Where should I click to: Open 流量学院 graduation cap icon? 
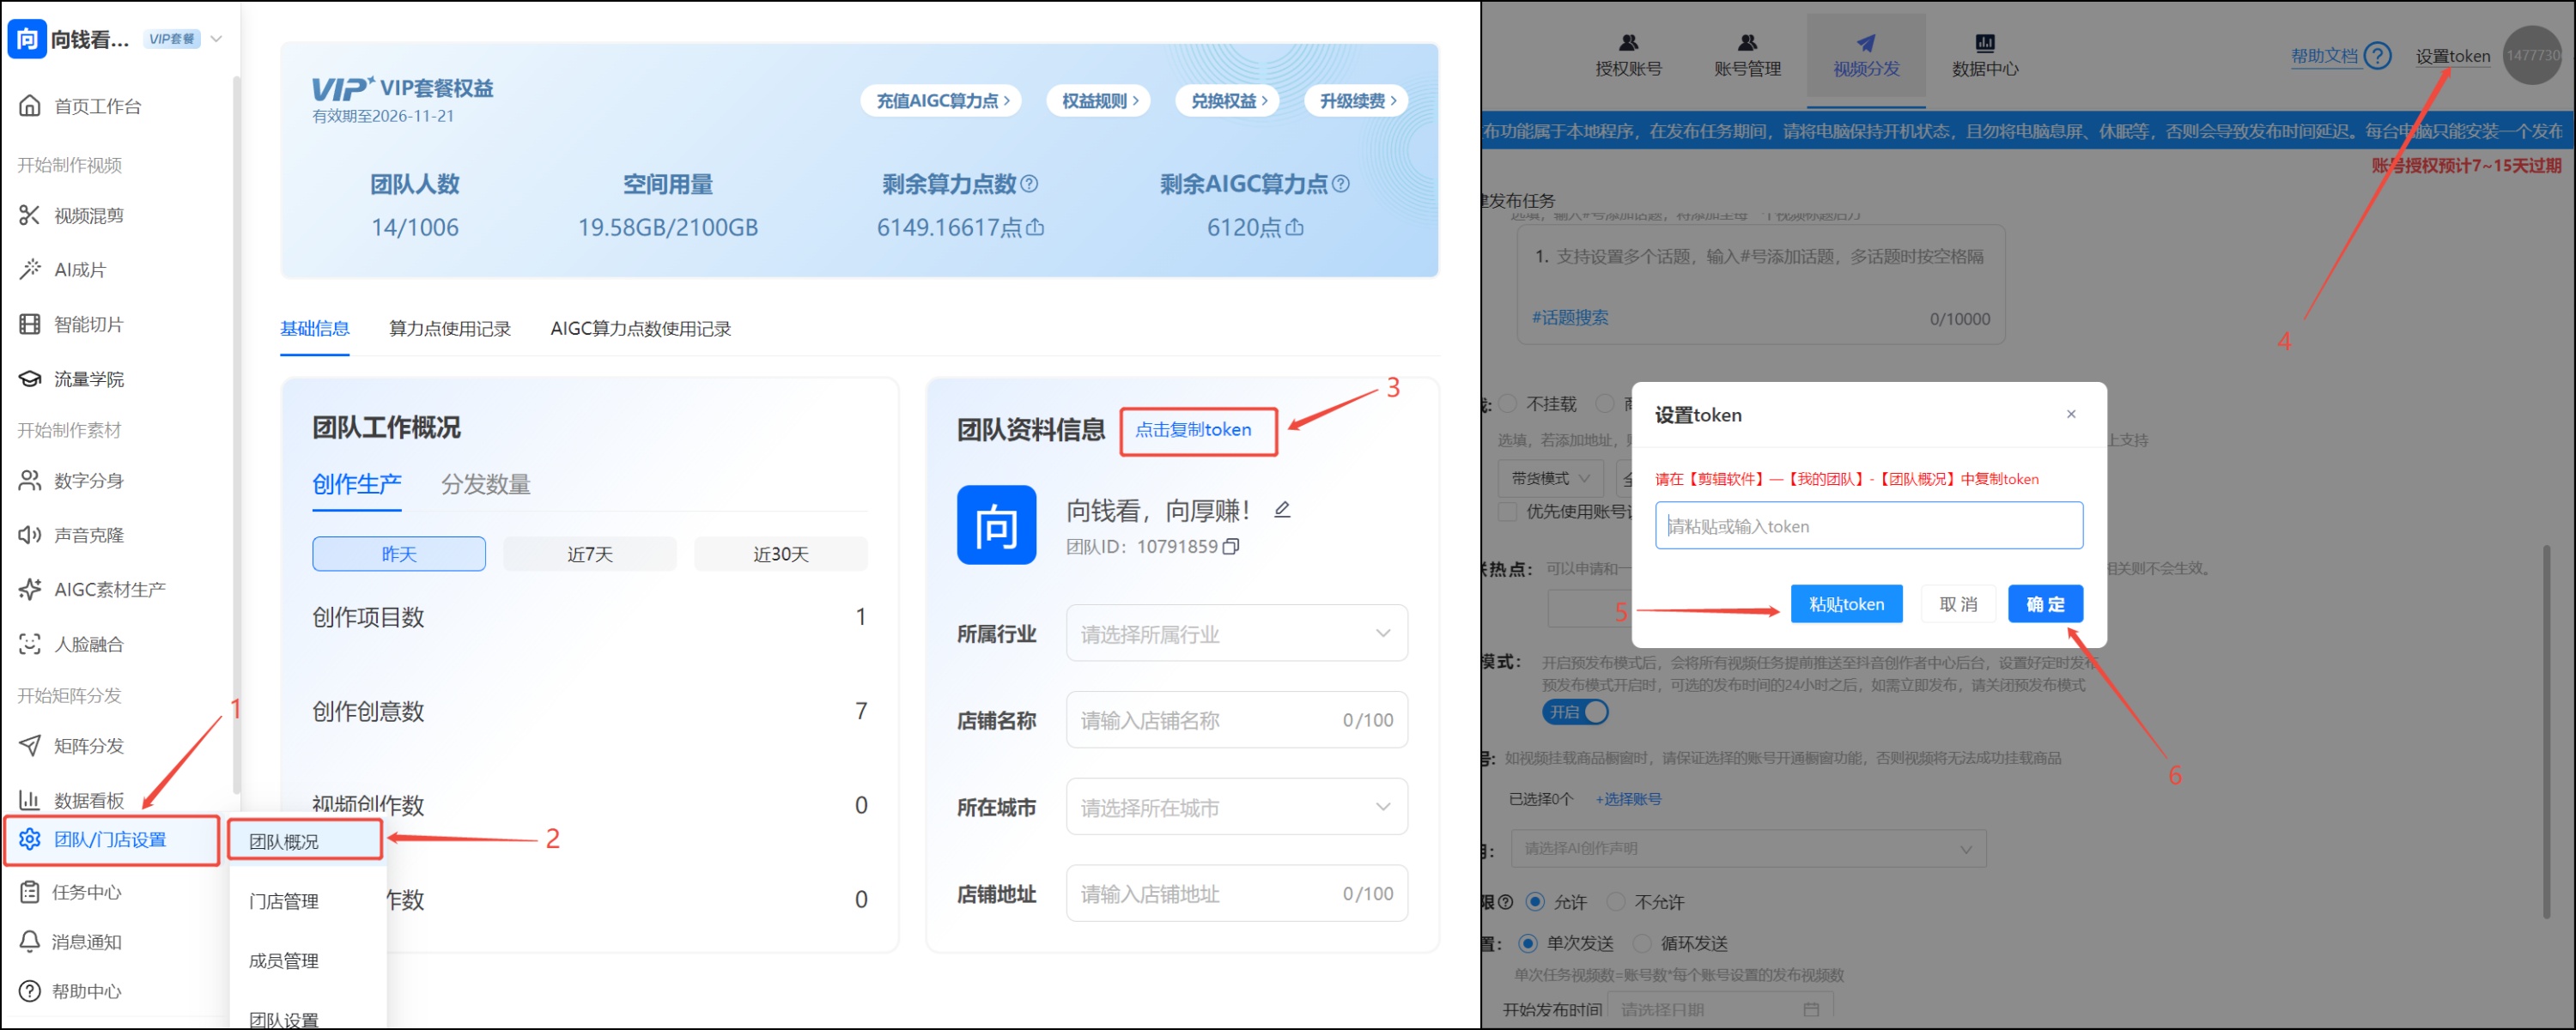(x=30, y=378)
